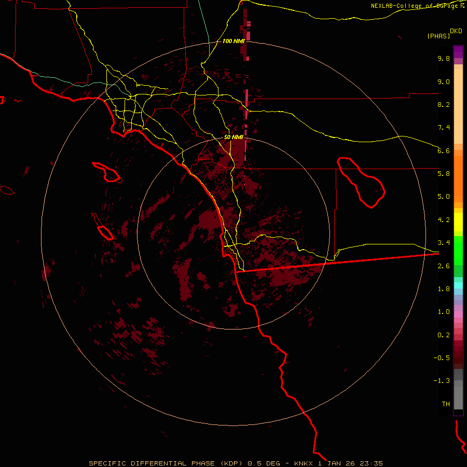
Task: Click the TH threshold label
Action: pyautogui.click(x=446, y=404)
